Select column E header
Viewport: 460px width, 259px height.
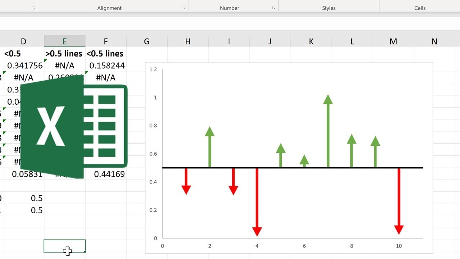[65, 41]
